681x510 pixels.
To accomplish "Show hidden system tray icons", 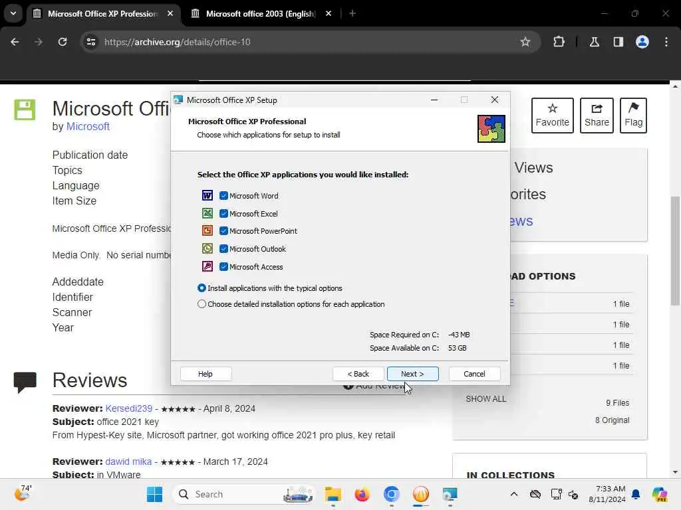I will (x=514, y=494).
